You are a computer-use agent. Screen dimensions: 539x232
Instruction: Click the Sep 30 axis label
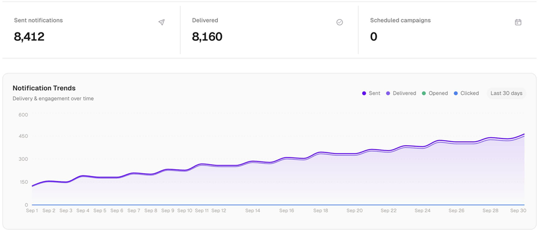pos(518,211)
